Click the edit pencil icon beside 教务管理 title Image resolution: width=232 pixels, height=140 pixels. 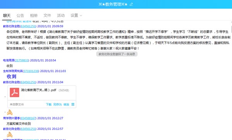[131, 4]
